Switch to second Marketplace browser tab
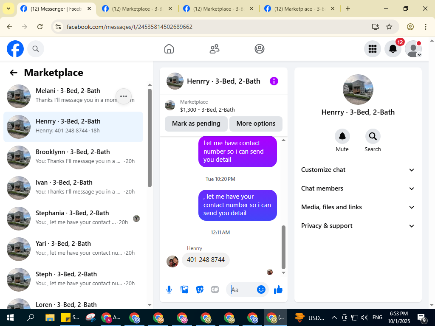435x326 pixels. click(x=137, y=9)
